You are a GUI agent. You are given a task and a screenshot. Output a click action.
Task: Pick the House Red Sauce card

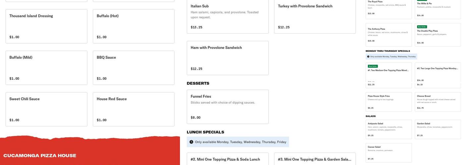134,109
